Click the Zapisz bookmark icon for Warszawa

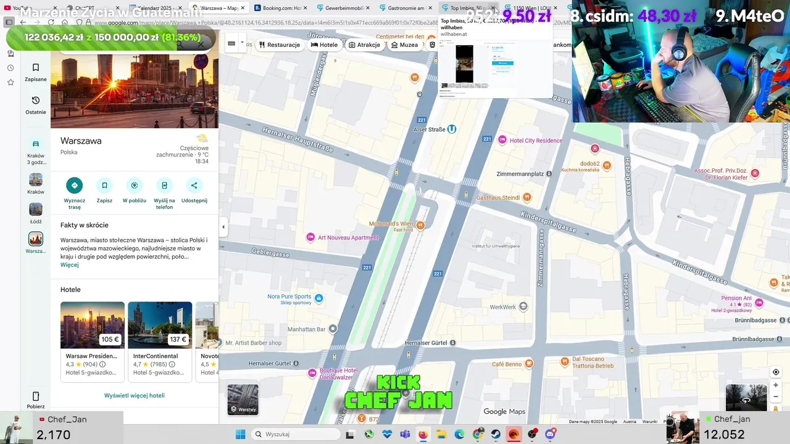tap(104, 185)
